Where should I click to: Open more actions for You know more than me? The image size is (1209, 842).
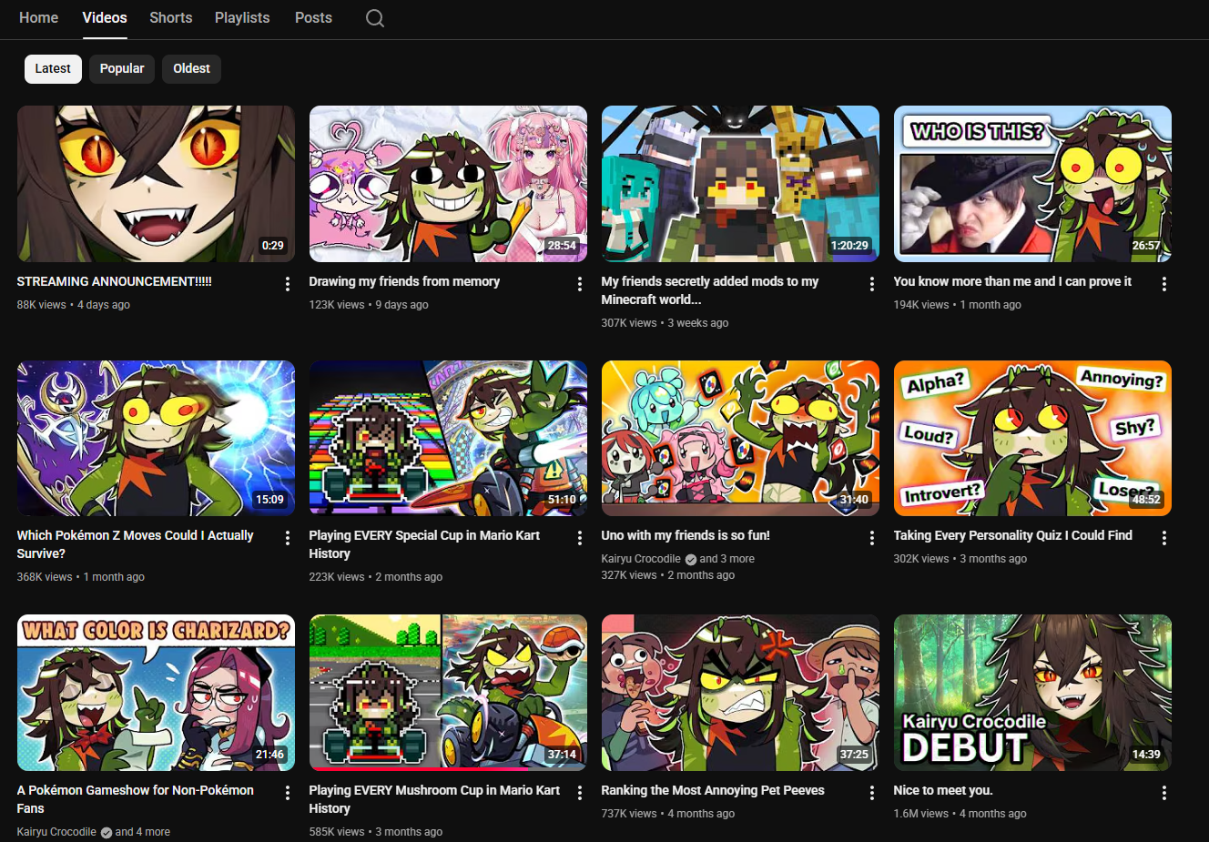pos(1164,284)
